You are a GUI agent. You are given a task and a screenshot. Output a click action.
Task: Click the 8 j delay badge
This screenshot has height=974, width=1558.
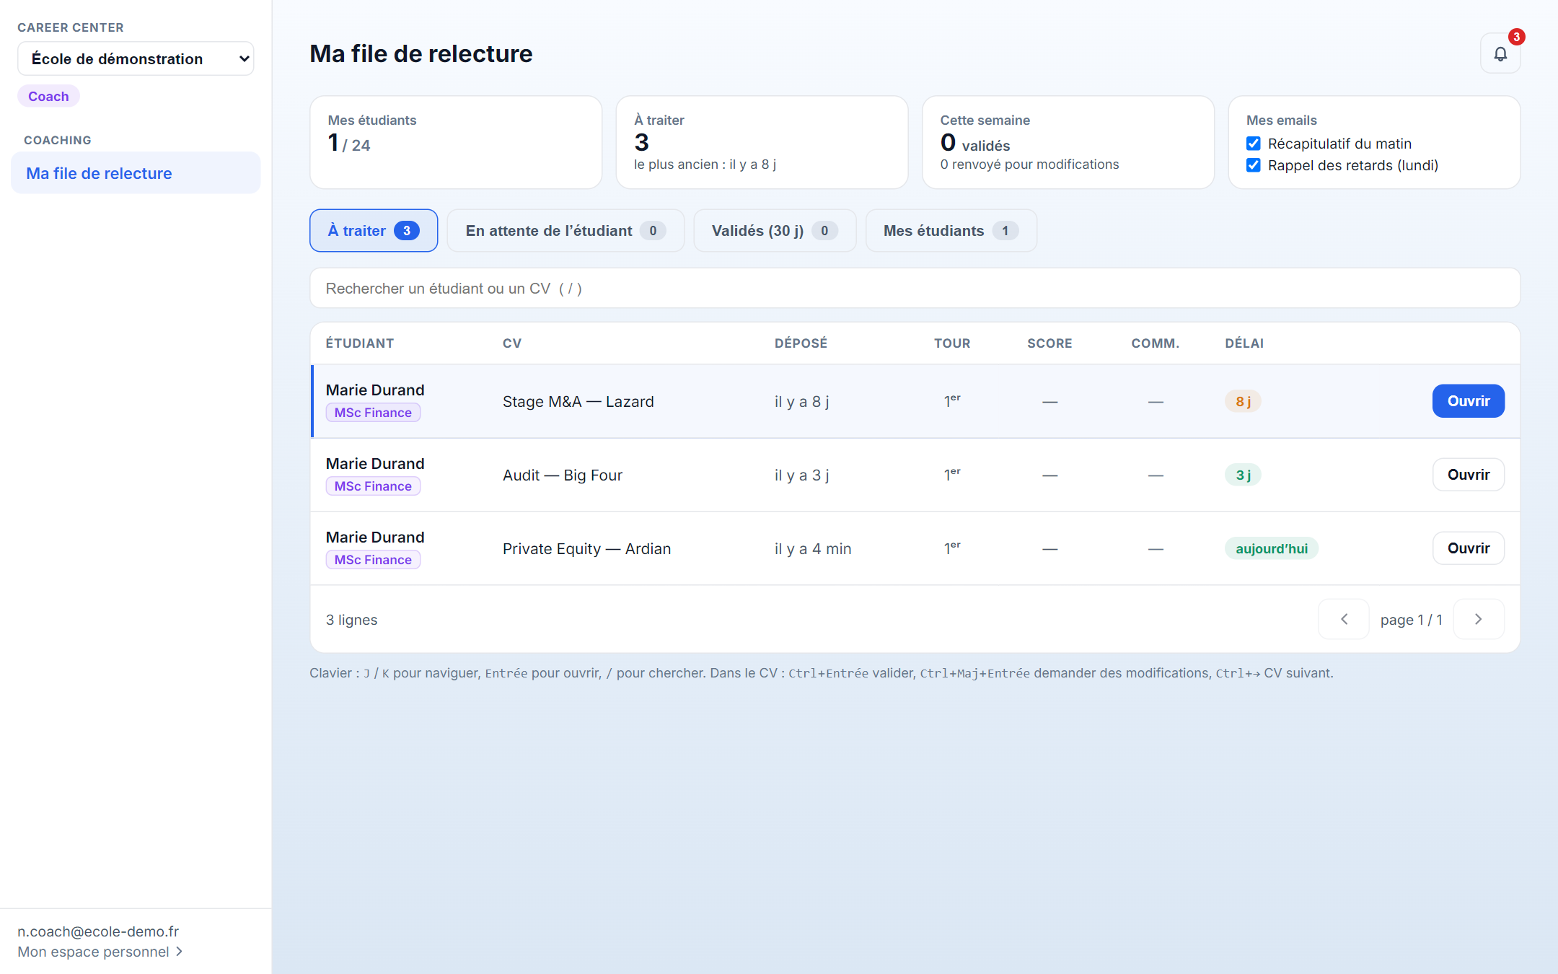(x=1243, y=401)
